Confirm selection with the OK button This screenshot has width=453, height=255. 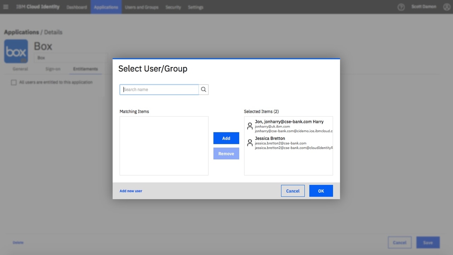(321, 191)
